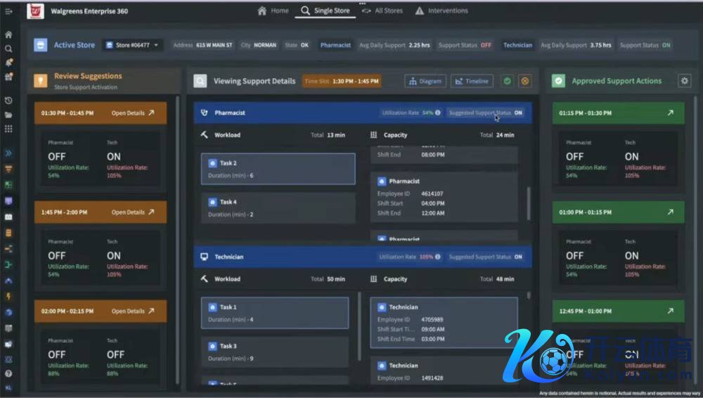Click the home icon in left sidebar
703x398 pixels.
8,34
